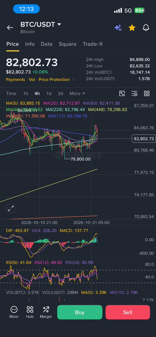
Task: Select the 1d chart interval
Action: point(49,94)
